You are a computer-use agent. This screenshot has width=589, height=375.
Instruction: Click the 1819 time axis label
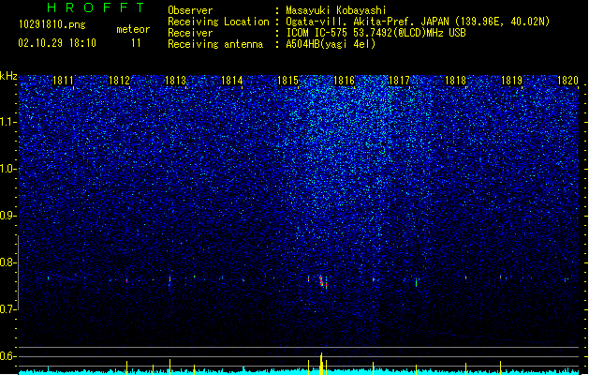click(511, 81)
